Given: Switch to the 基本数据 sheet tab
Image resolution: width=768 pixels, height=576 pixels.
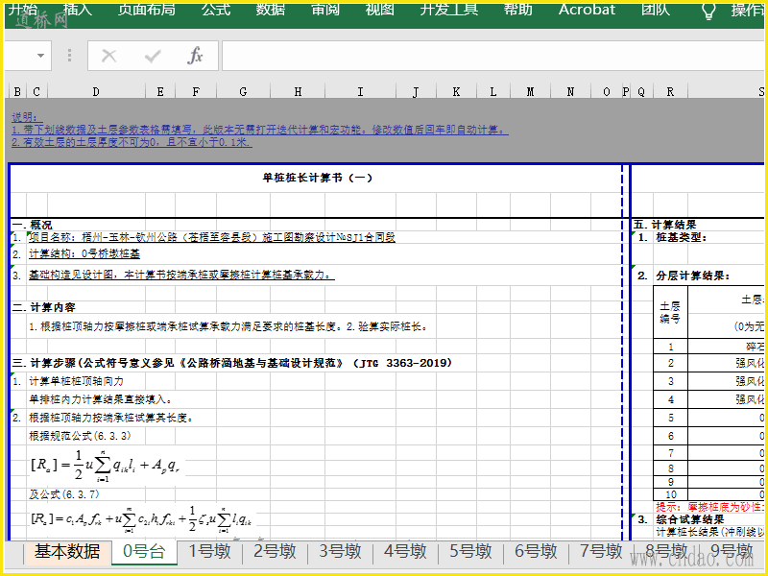Looking at the screenshot, I should click(x=67, y=551).
